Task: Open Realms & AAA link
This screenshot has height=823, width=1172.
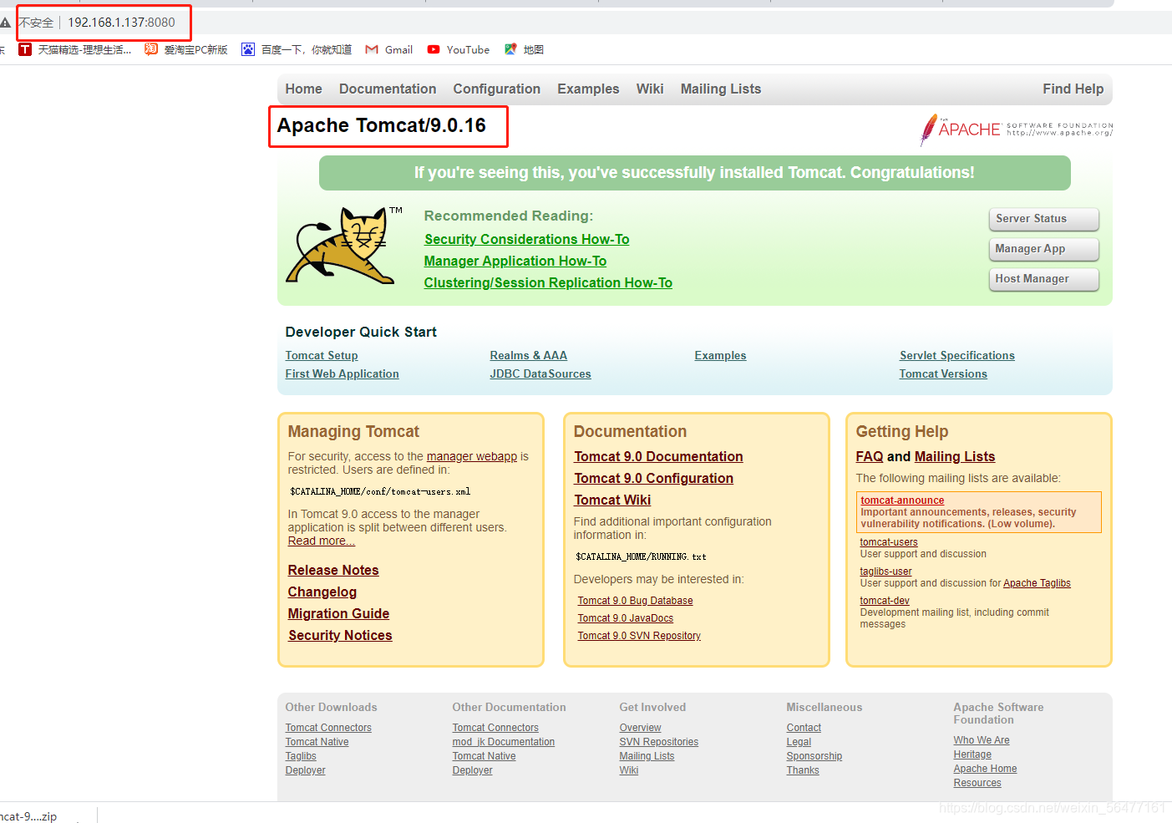Action: coord(528,355)
